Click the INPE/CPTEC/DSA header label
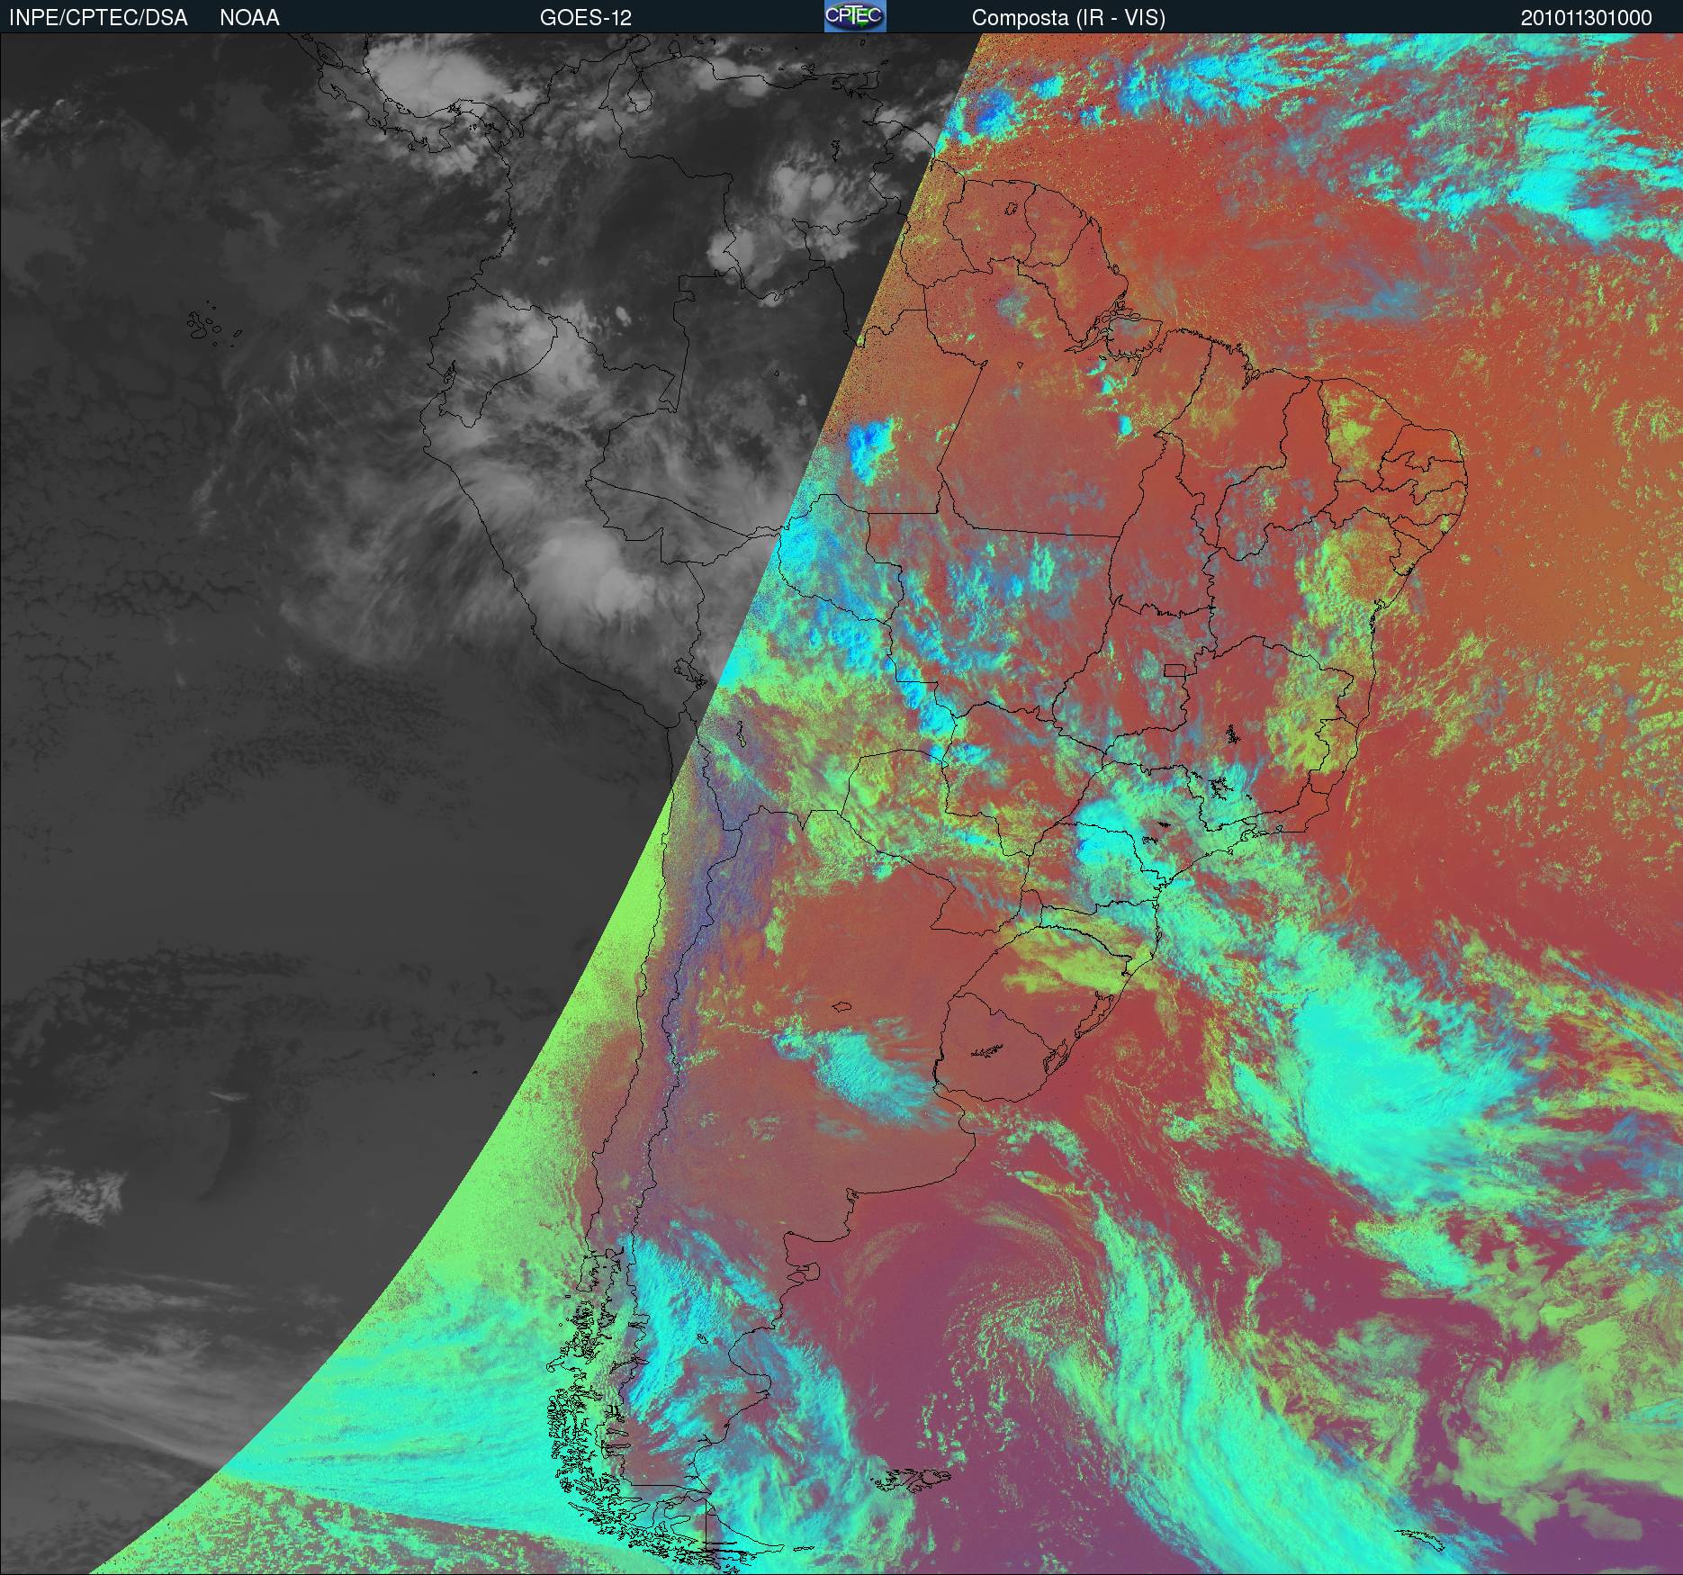This screenshot has height=1575, width=1683. [x=98, y=18]
